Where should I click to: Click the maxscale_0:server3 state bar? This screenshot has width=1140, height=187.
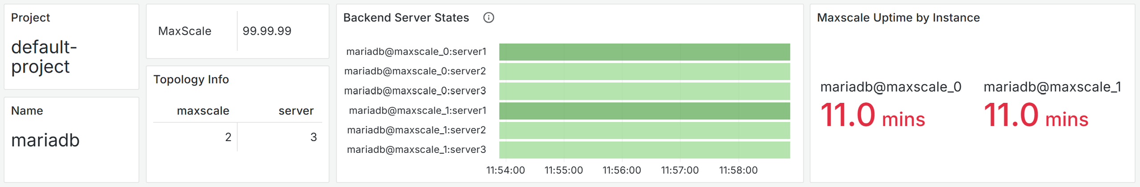(x=644, y=91)
